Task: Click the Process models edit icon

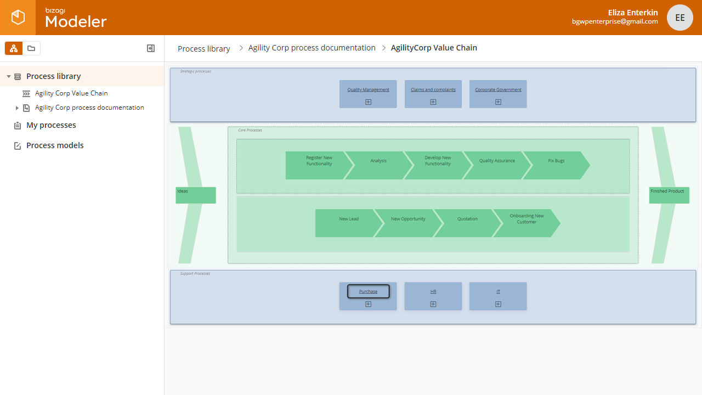Action: [18, 146]
